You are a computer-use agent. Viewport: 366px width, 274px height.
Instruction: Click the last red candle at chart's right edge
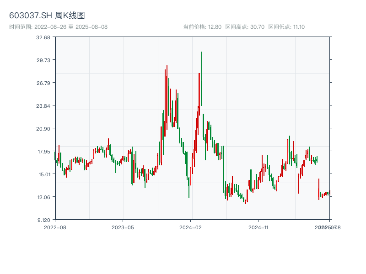tap(329, 193)
